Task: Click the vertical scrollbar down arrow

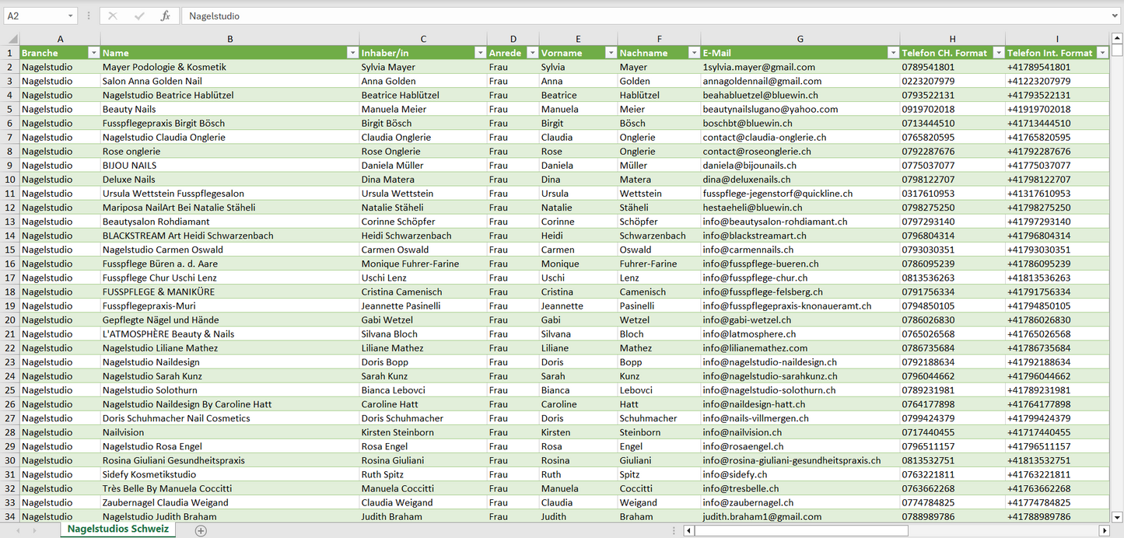Action: click(1117, 516)
